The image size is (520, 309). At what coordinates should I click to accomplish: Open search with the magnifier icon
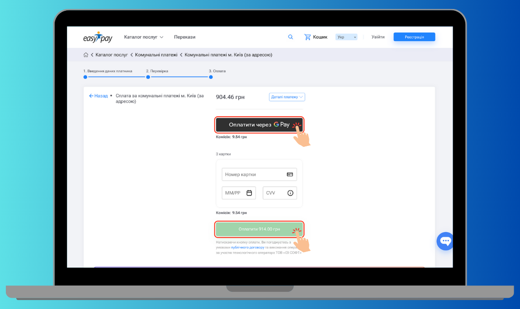(x=290, y=37)
